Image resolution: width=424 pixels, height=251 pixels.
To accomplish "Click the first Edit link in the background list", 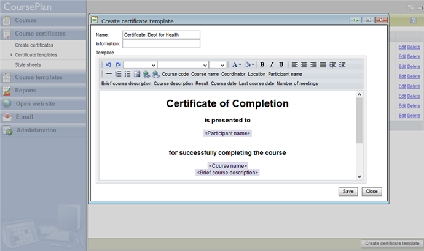I will coord(402,47).
